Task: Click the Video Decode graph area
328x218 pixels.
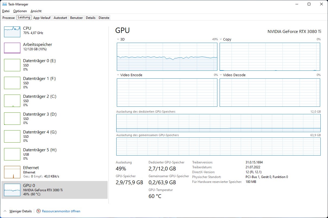Action: point(270,92)
